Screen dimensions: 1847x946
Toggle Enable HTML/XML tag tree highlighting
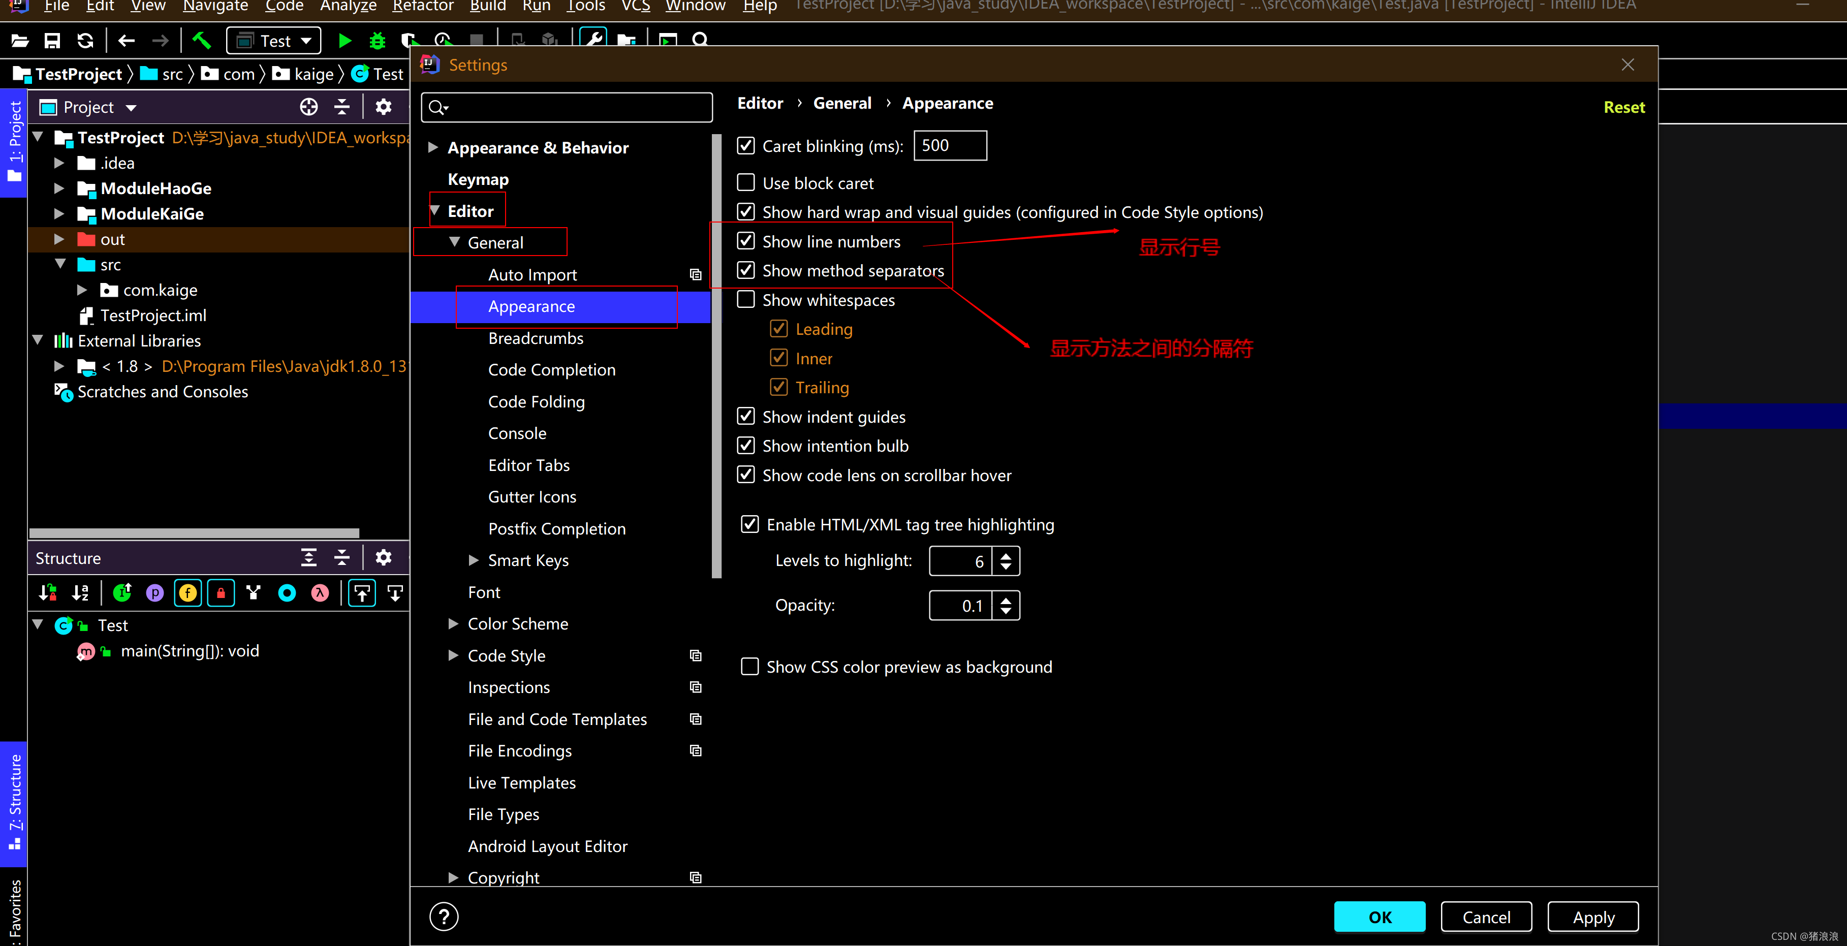tap(750, 525)
